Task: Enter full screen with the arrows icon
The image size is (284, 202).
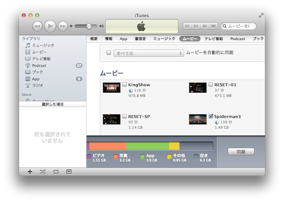Action: tap(261, 15)
